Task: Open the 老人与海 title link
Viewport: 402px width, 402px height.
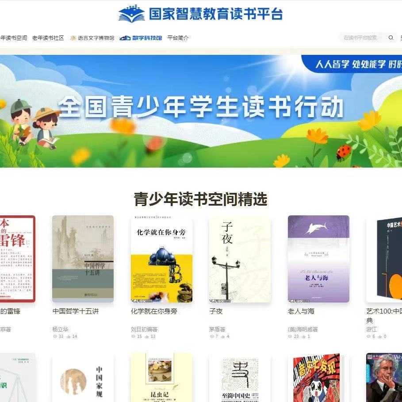Action: [301, 311]
